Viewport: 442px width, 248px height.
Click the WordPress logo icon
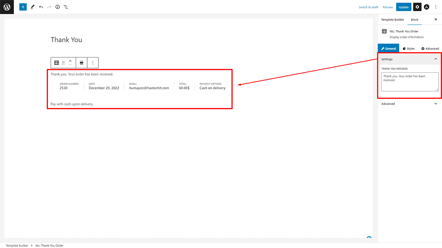7,7
